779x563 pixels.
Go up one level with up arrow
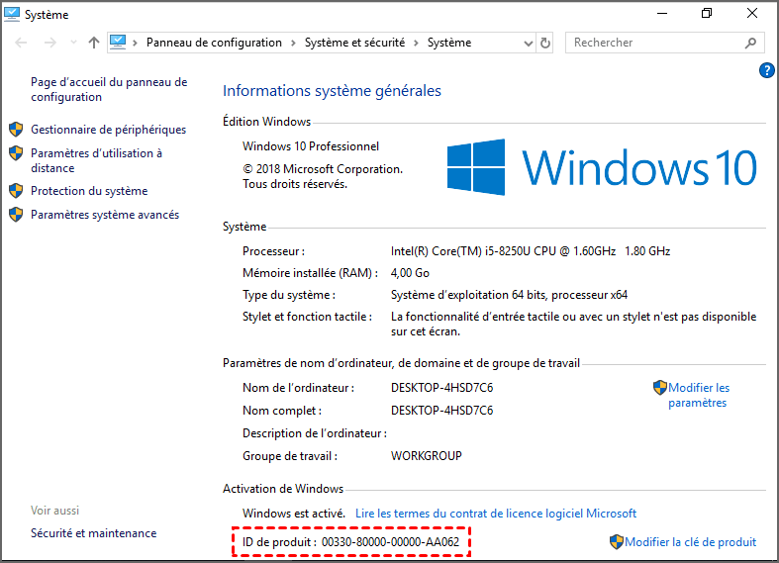click(93, 43)
